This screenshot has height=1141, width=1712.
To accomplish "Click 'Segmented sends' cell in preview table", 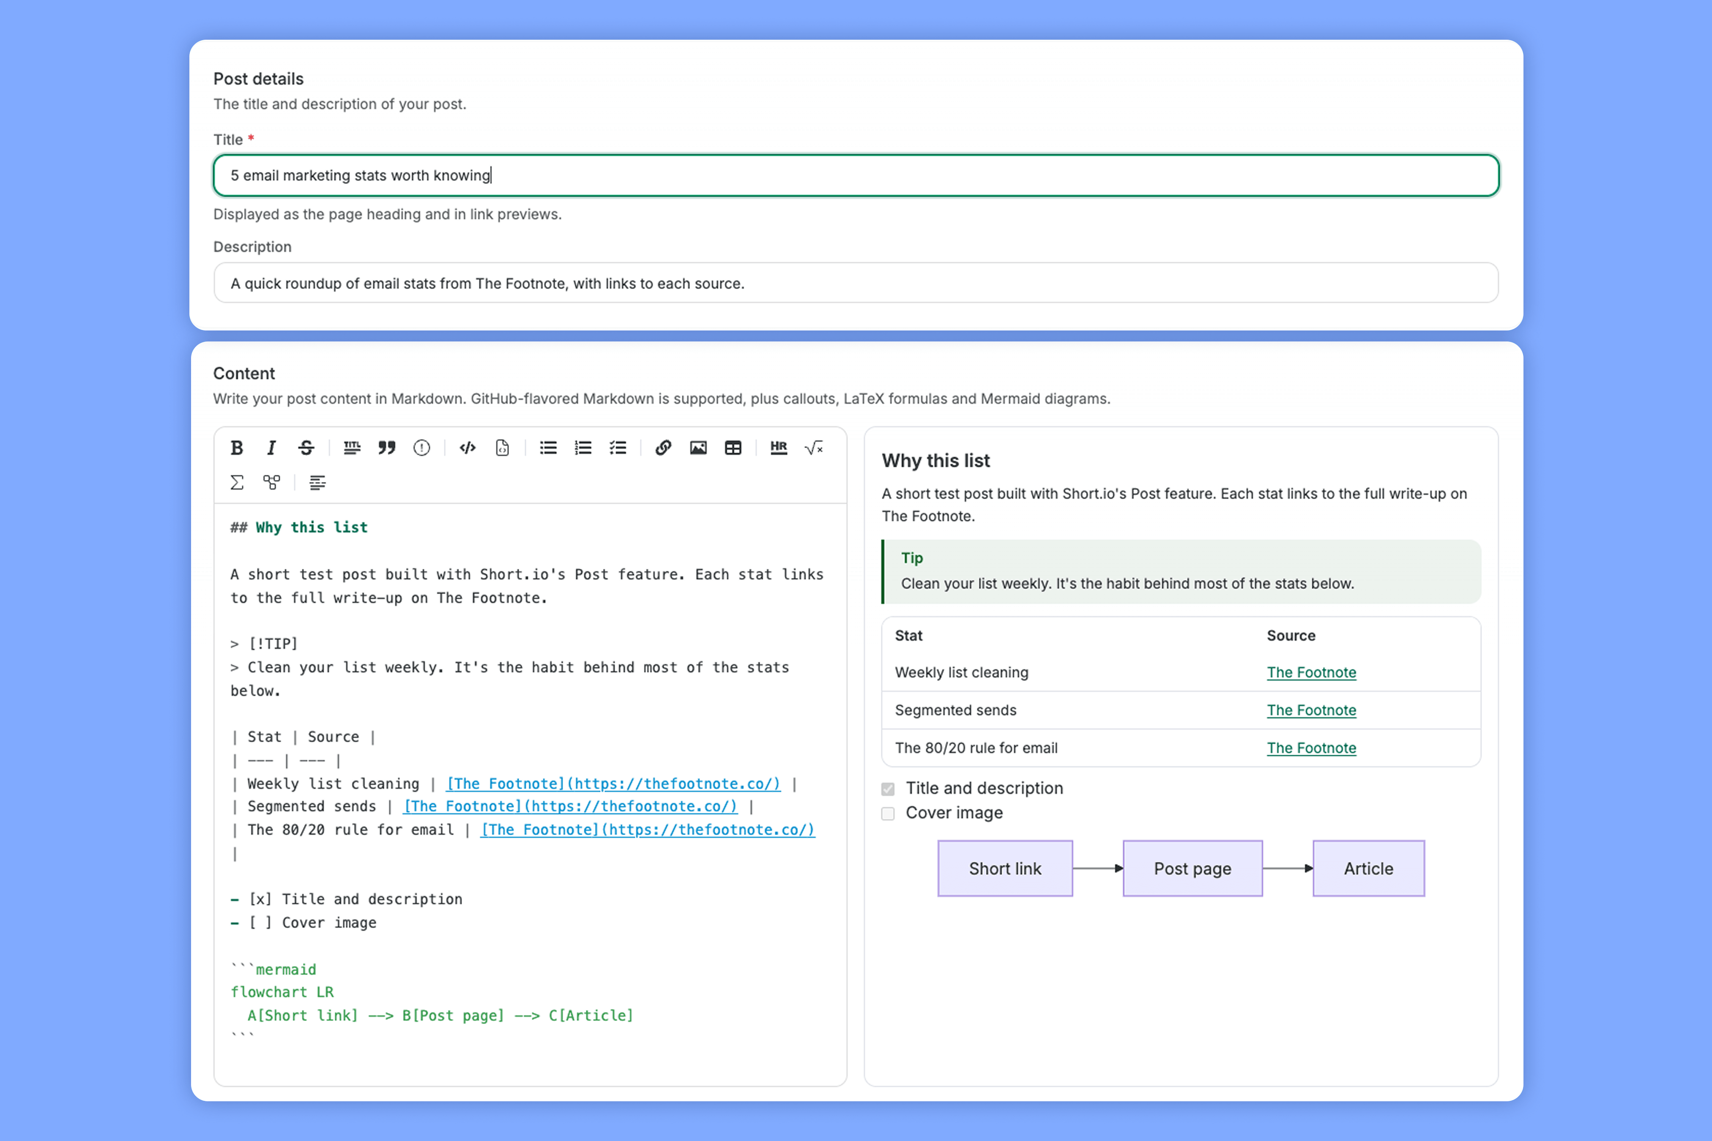I will [x=955, y=710].
